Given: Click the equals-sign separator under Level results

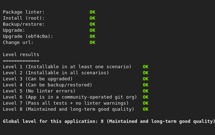Looking at the screenshot, I should (x=21, y=61).
